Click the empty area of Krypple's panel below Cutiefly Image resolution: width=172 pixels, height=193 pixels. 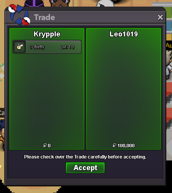click(x=47, y=98)
